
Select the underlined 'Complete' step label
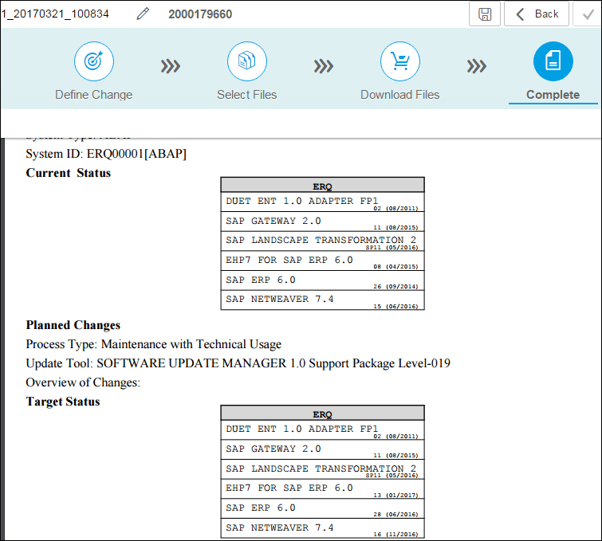click(x=553, y=95)
